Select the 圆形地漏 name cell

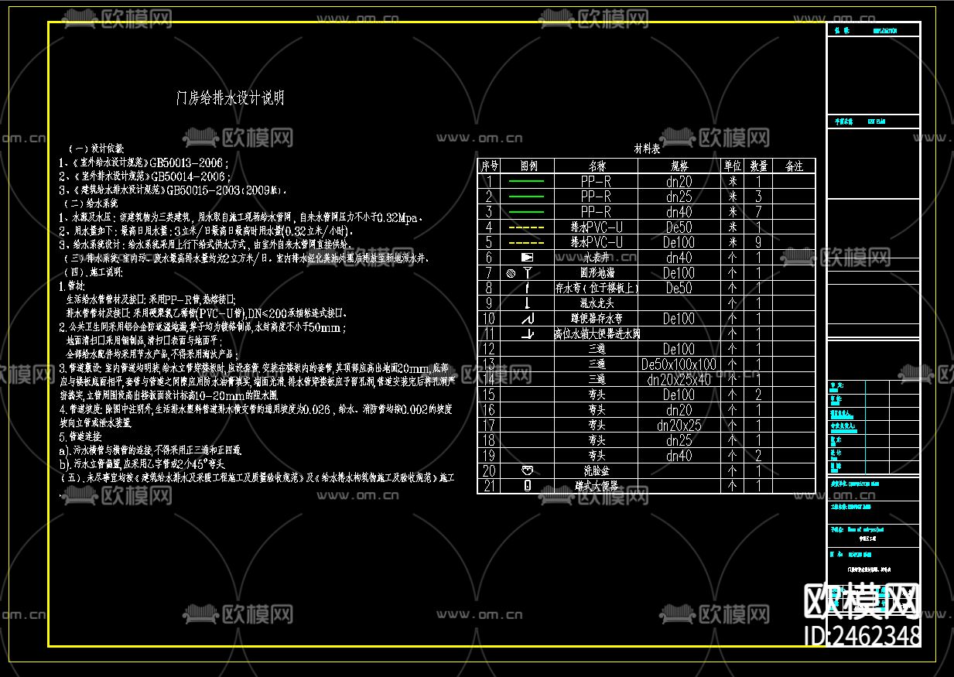(x=597, y=272)
